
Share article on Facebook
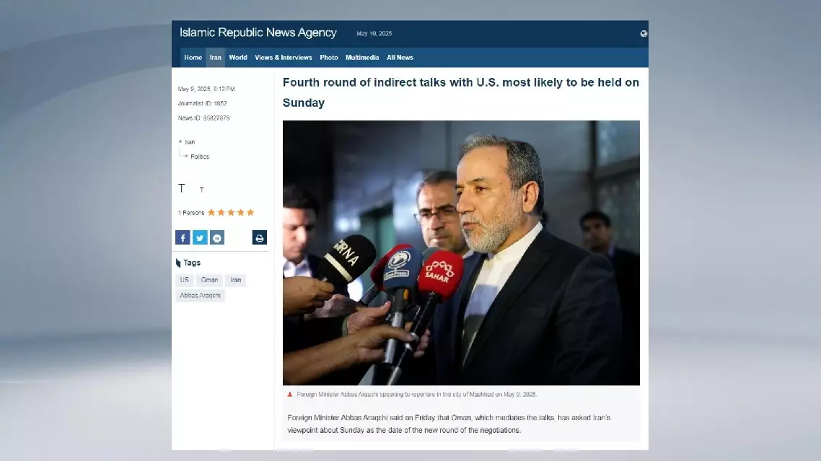[x=183, y=237]
